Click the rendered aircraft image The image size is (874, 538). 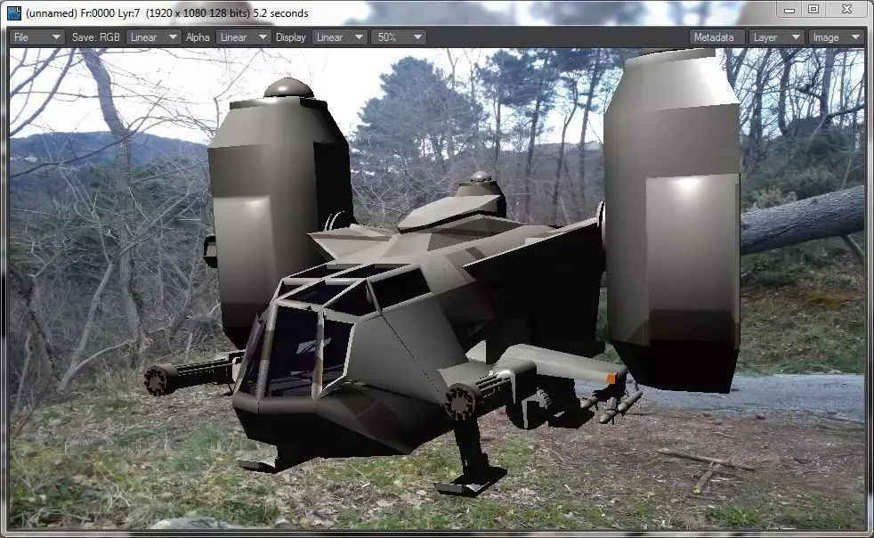[437, 289]
